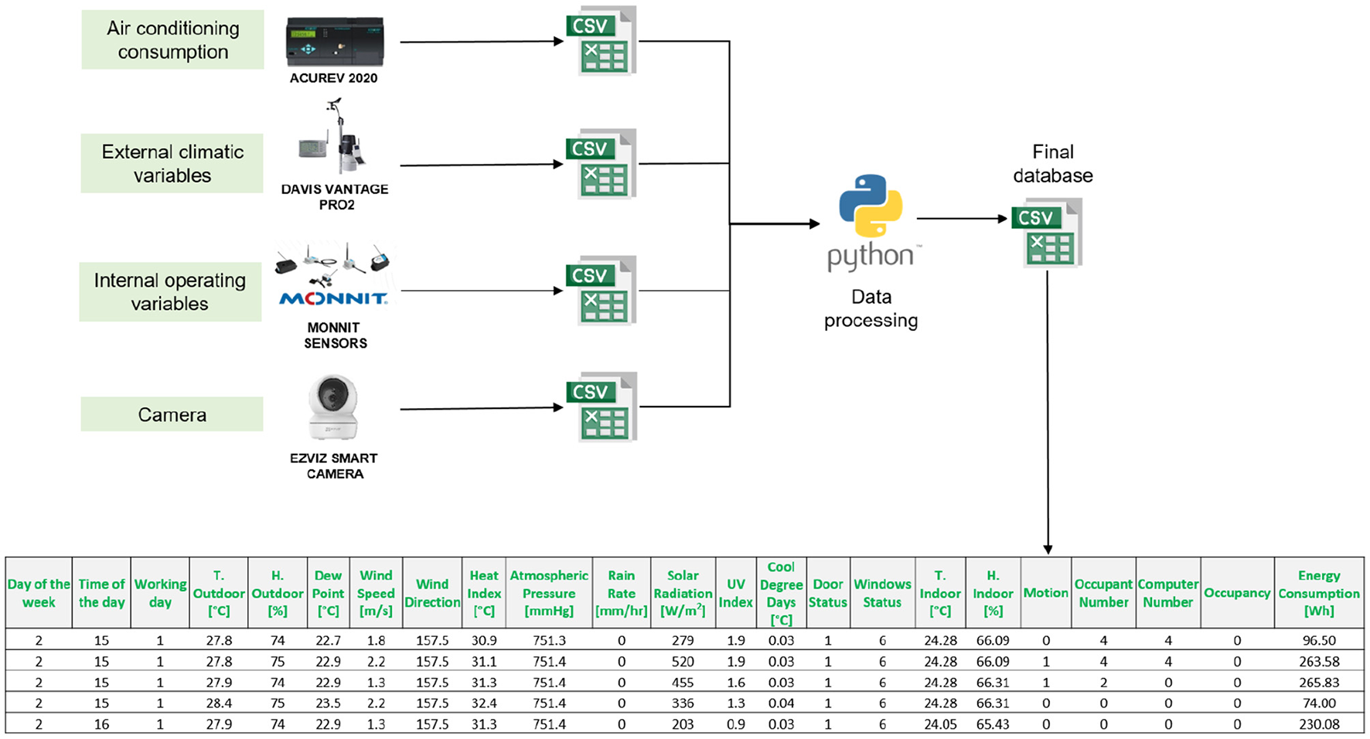1370x739 pixels.
Task: Click the CSV icon next to ACUREV 2020
Action: point(602,41)
